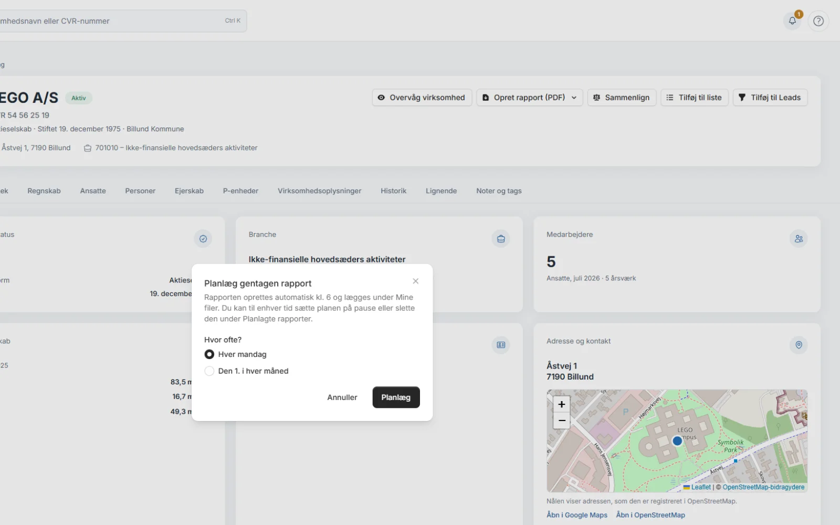Screen dimensions: 840x525
Task: Open the Åbn i Google Maps link
Action: [576, 515]
